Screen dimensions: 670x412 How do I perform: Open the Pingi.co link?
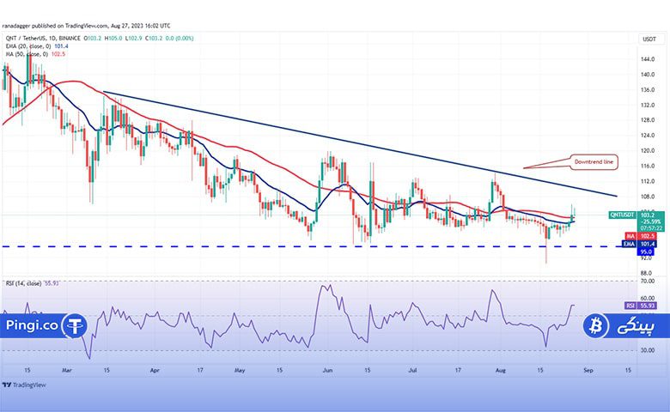point(32,325)
